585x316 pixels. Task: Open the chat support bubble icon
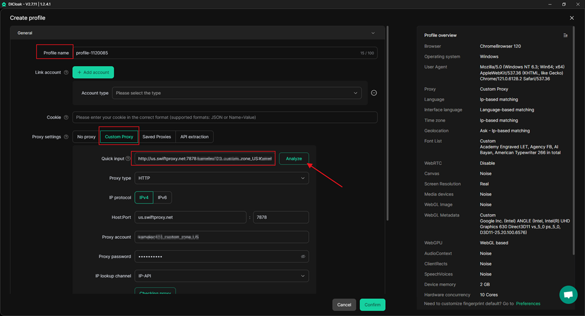click(x=567, y=295)
